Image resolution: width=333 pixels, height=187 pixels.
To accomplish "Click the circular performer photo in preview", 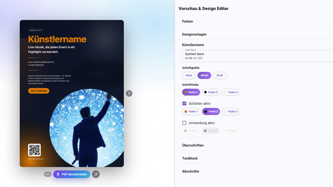I will pos(87,128).
